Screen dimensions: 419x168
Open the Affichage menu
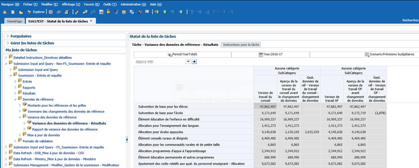pos(71,4)
